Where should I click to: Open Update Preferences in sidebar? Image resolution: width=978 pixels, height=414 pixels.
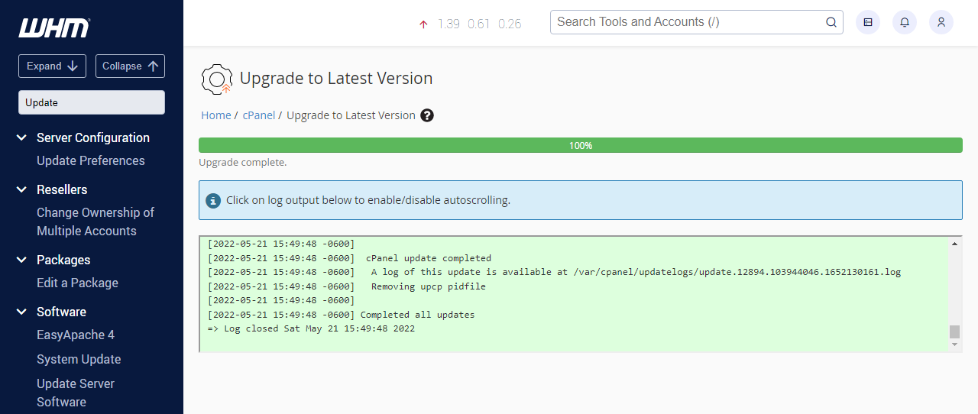pyautogui.click(x=90, y=160)
